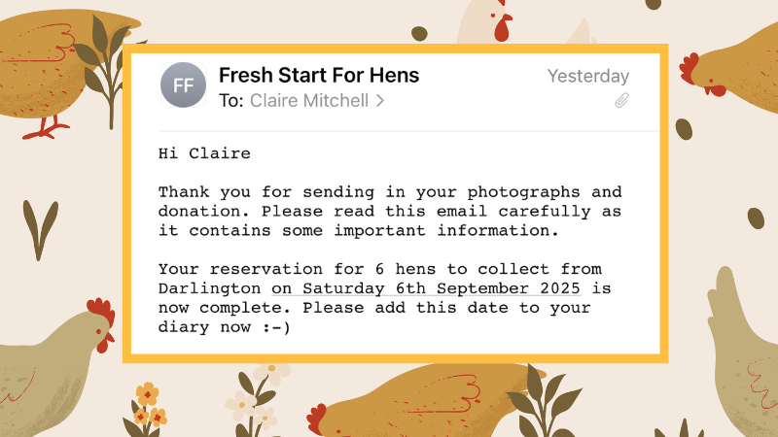Click the orange flowers illustration
The width and height of the screenshot is (778, 437).
[148, 406]
